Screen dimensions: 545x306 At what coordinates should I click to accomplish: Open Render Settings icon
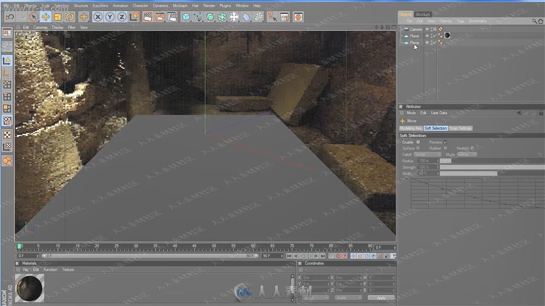(x=172, y=17)
